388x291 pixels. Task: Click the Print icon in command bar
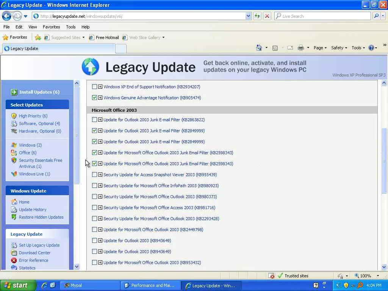click(x=300, y=48)
